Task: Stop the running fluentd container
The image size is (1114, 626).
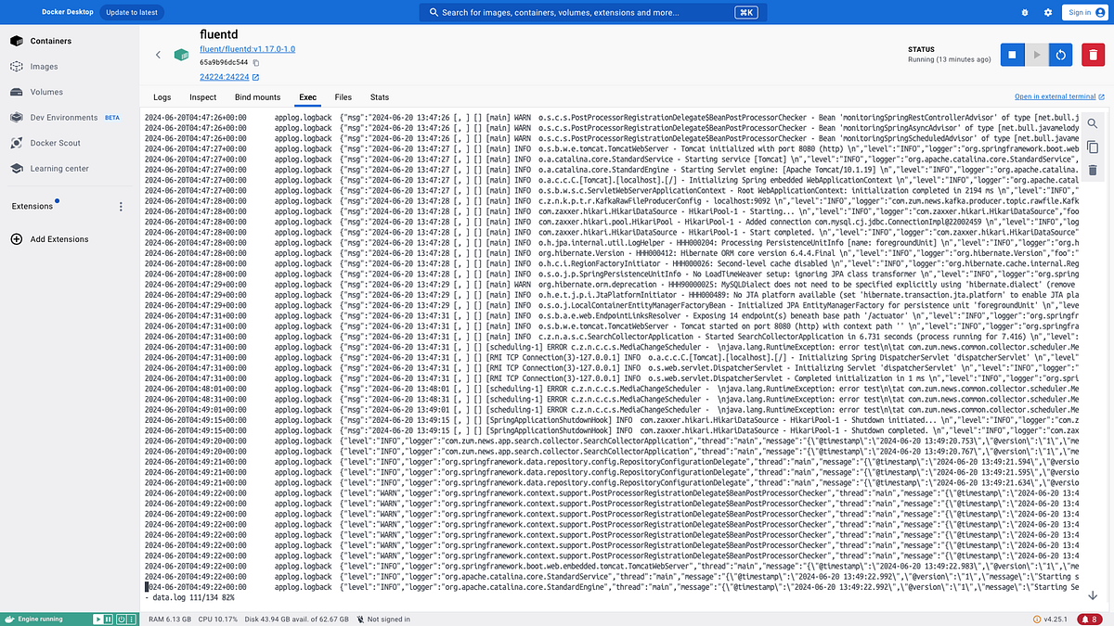Action: (1012, 55)
